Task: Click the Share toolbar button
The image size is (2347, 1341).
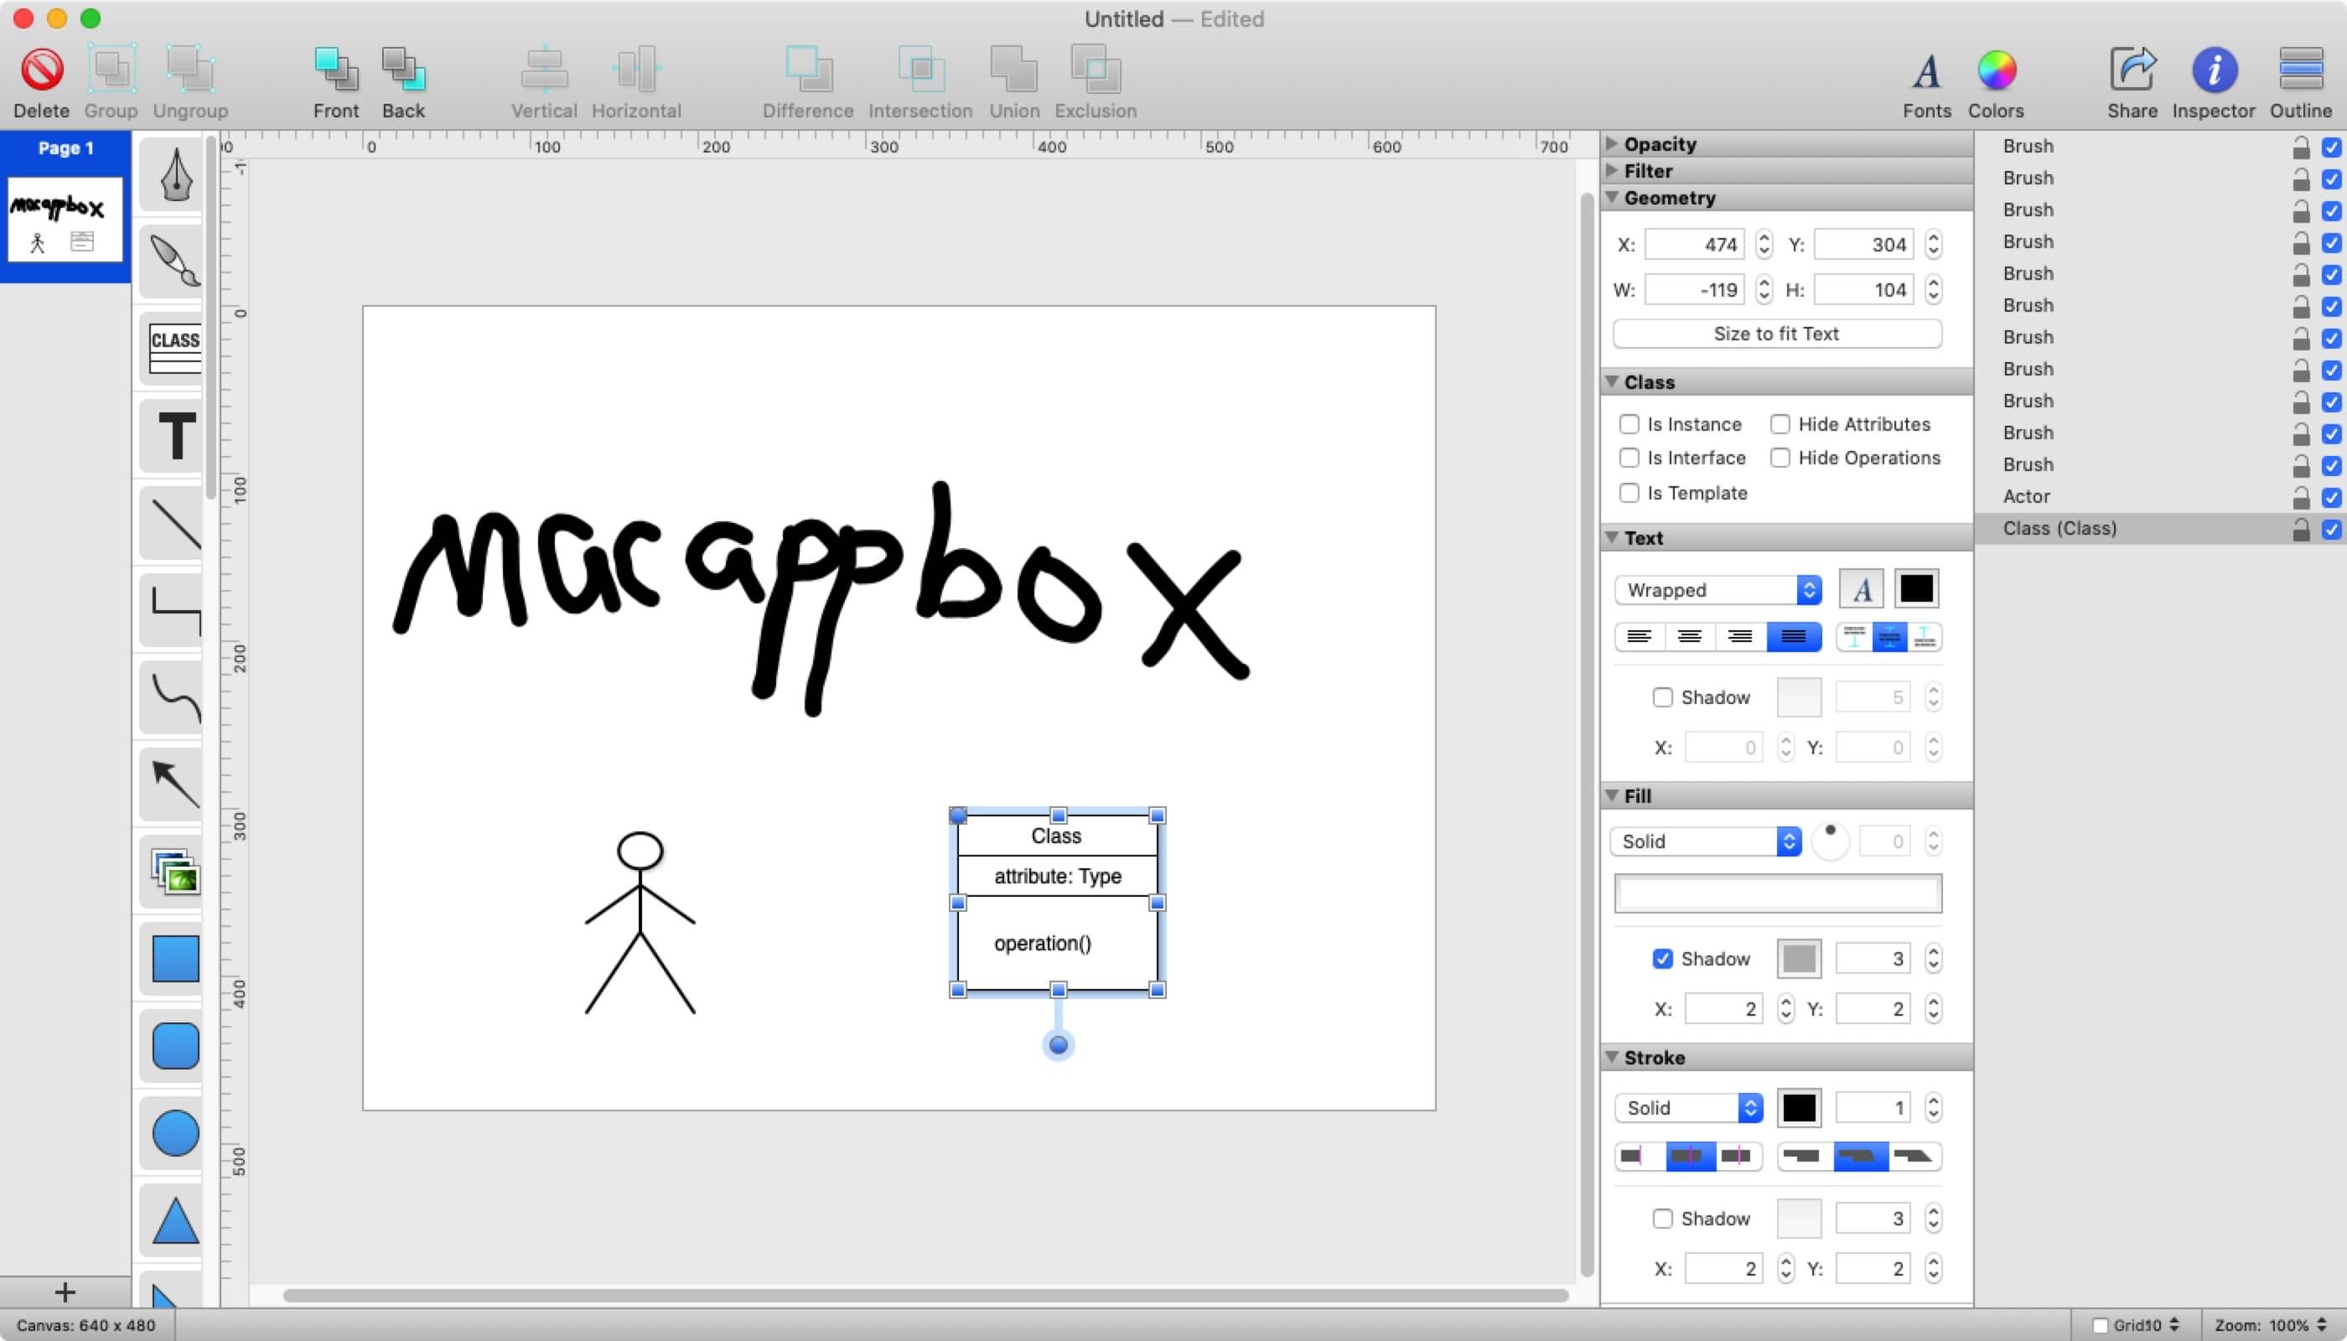Action: (x=2132, y=70)
